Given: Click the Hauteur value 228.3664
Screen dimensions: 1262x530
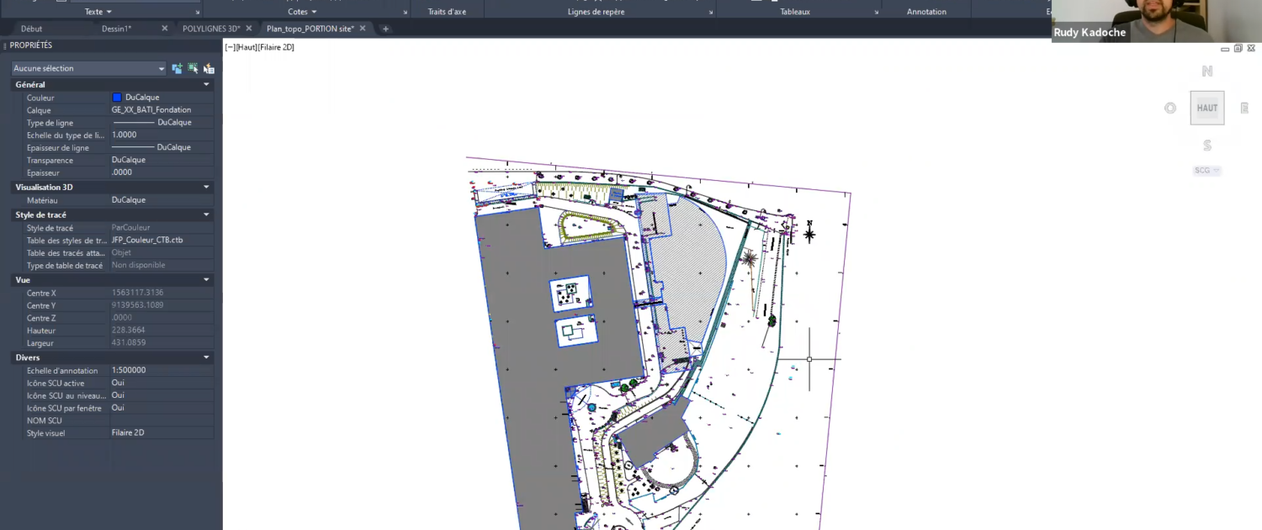Looking at the screenshot, I should (162, 331).
